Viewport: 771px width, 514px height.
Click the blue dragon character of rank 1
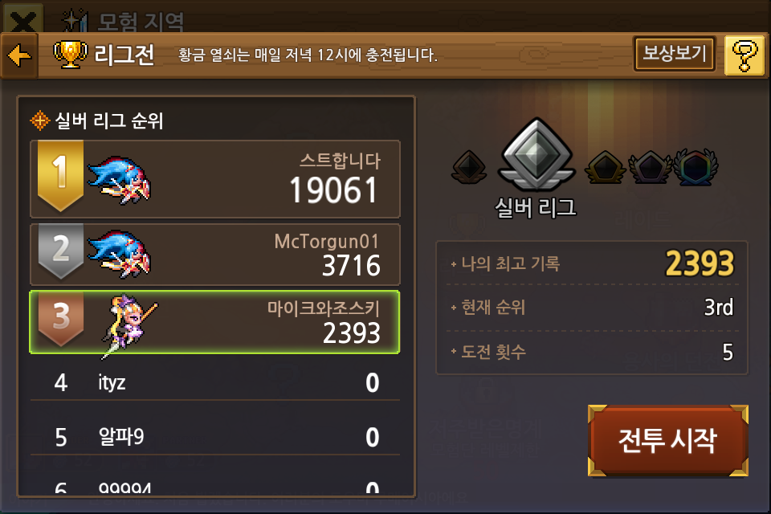[120, 180]
